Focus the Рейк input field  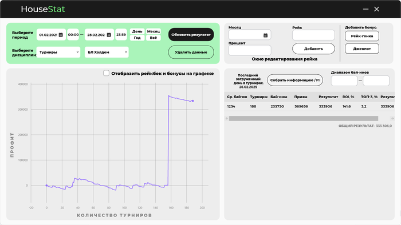click(313, 35)
